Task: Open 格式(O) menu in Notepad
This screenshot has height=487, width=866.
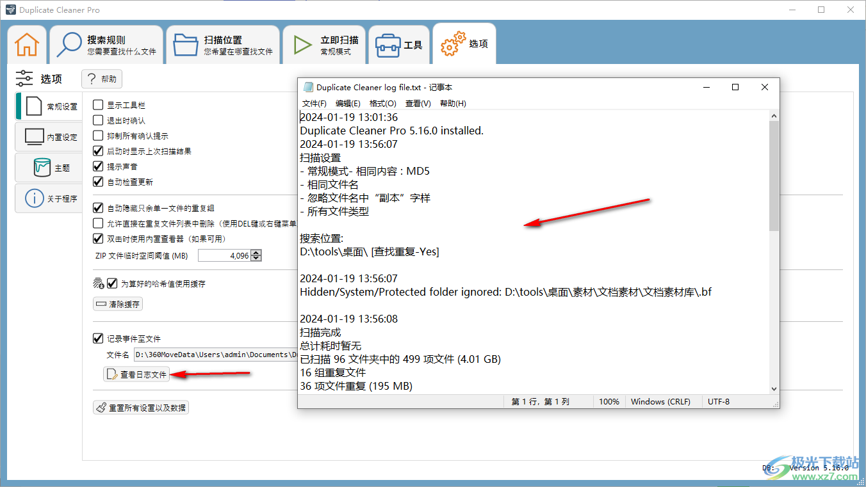Action: pyautogui.click(x=383, y=103)
